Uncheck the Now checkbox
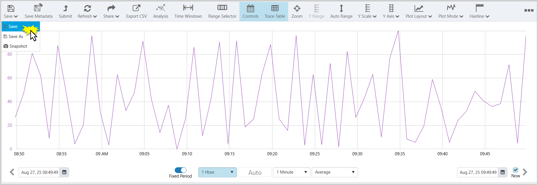The height and width of the screenshot is (185, 538). point(515,170)
